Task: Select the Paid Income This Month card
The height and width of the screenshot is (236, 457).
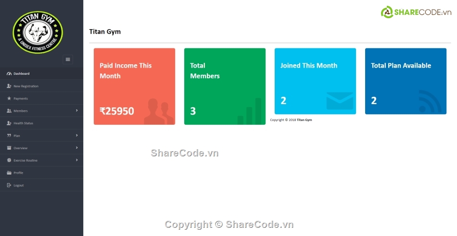Action: 134,86
